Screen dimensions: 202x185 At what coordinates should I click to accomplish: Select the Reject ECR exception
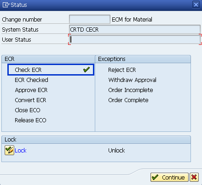click(122, 70)
